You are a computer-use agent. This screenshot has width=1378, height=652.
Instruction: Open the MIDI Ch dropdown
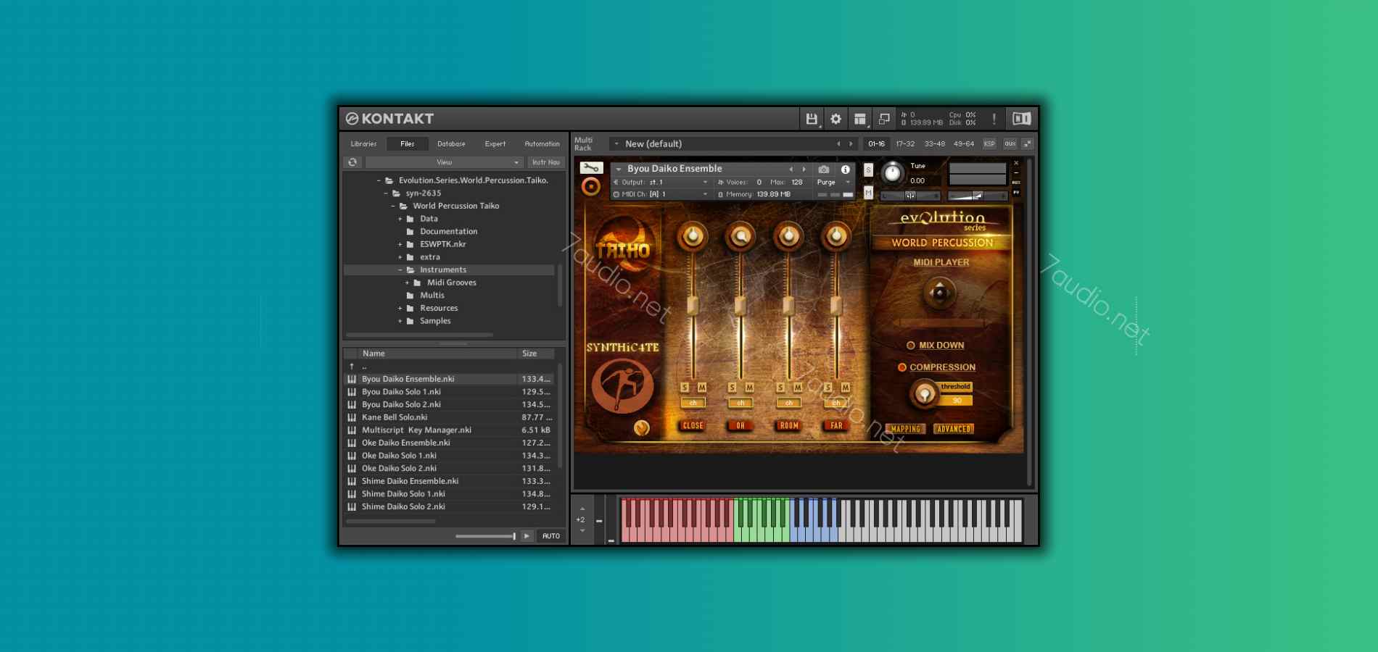661,194
